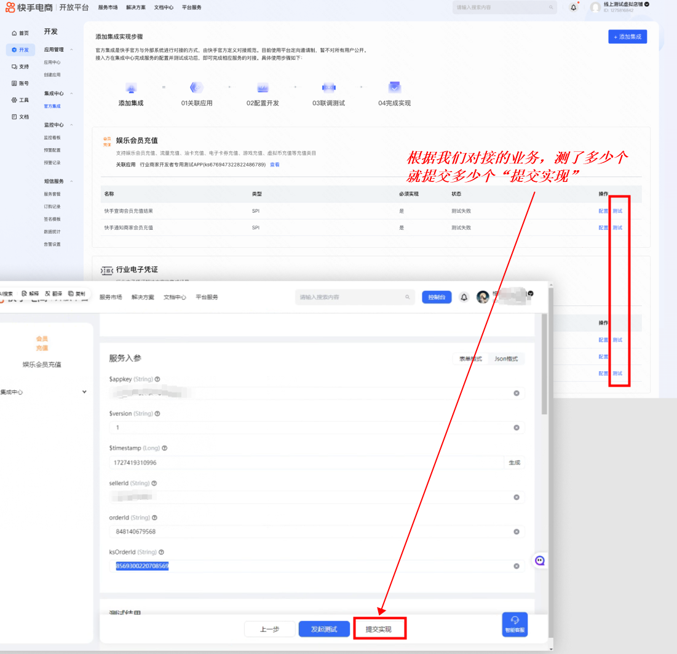Clear the $version field with its X icon
677x654 pixels.
tap(517, 428)
